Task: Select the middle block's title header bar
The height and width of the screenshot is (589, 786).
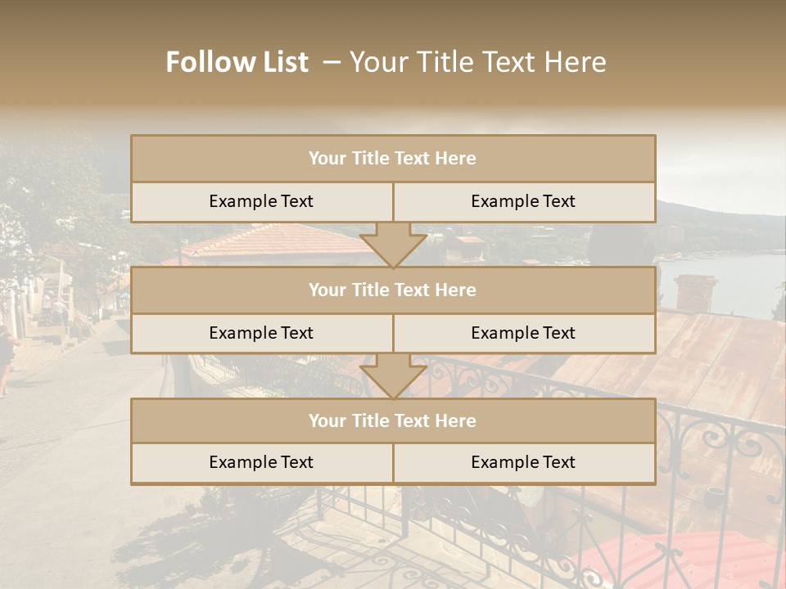Action: 393,290
